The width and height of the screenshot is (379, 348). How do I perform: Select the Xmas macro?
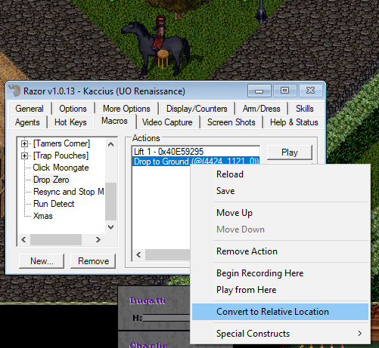tap(43, 216)
